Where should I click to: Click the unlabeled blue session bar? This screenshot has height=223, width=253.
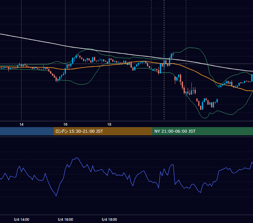click(27, 131)
